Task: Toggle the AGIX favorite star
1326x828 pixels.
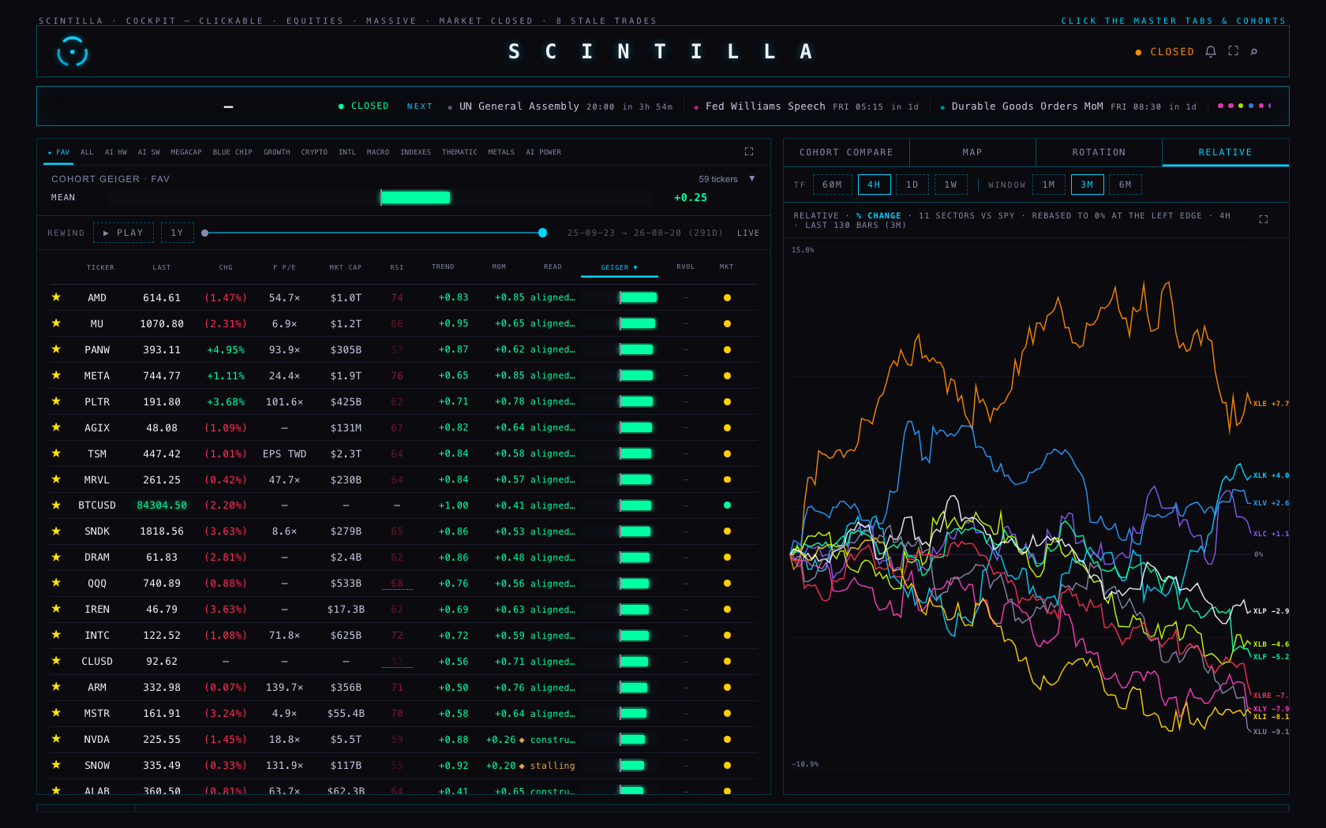Action: [56, 427]
